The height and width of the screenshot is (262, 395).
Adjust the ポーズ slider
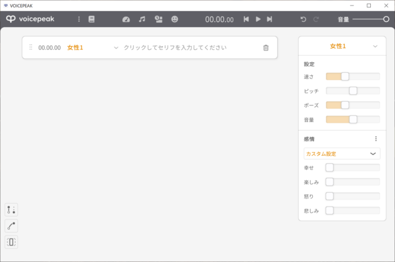click(352, 105)
